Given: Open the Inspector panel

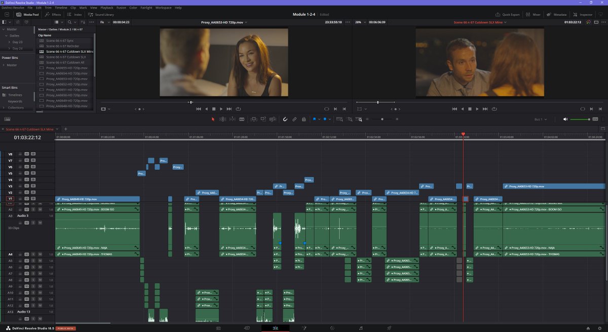Looking at the screenshot, I should coord(582,15).
